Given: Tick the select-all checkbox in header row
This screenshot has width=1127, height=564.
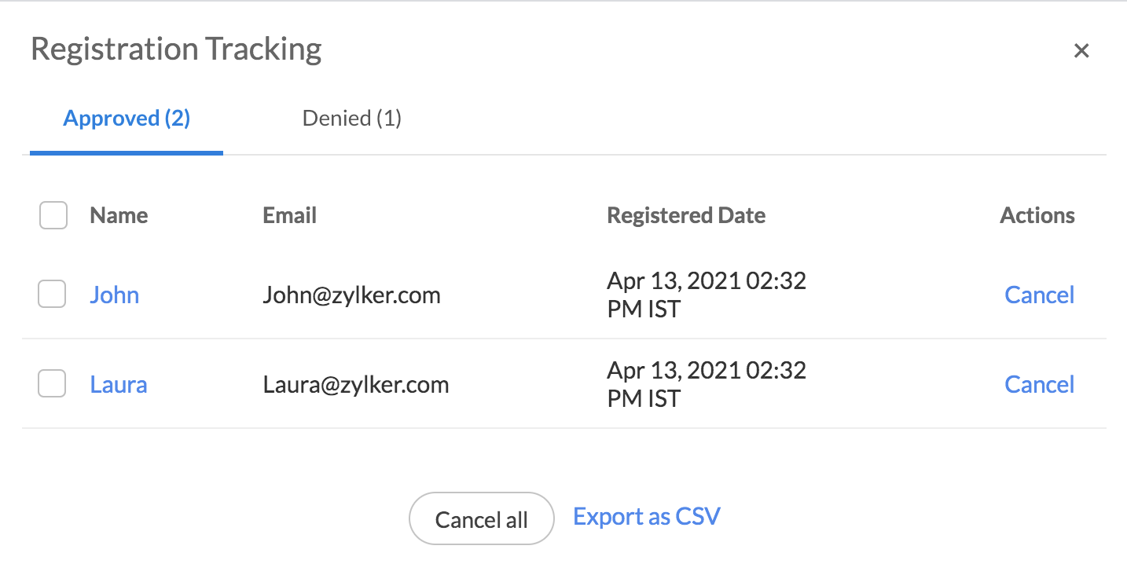Looking at the screenshot, I should [53, 215].
